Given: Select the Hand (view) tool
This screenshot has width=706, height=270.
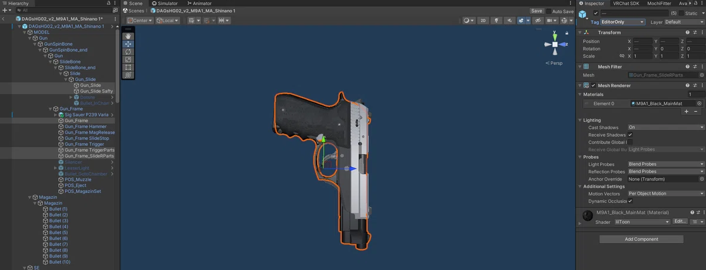Looking at the screenshot, I should coord(128,36).
